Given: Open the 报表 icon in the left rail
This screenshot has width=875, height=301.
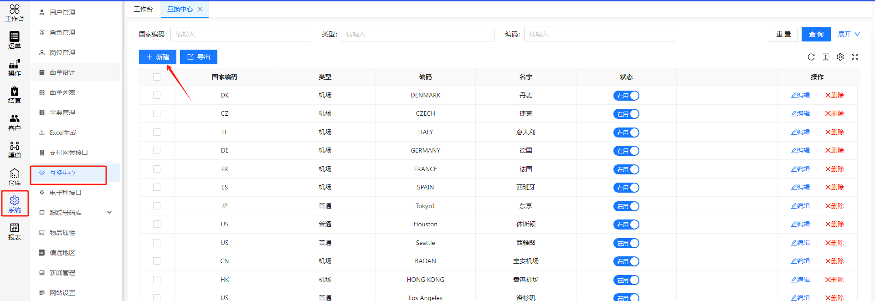Looking at the screenshot, I should tap(15, 231).
